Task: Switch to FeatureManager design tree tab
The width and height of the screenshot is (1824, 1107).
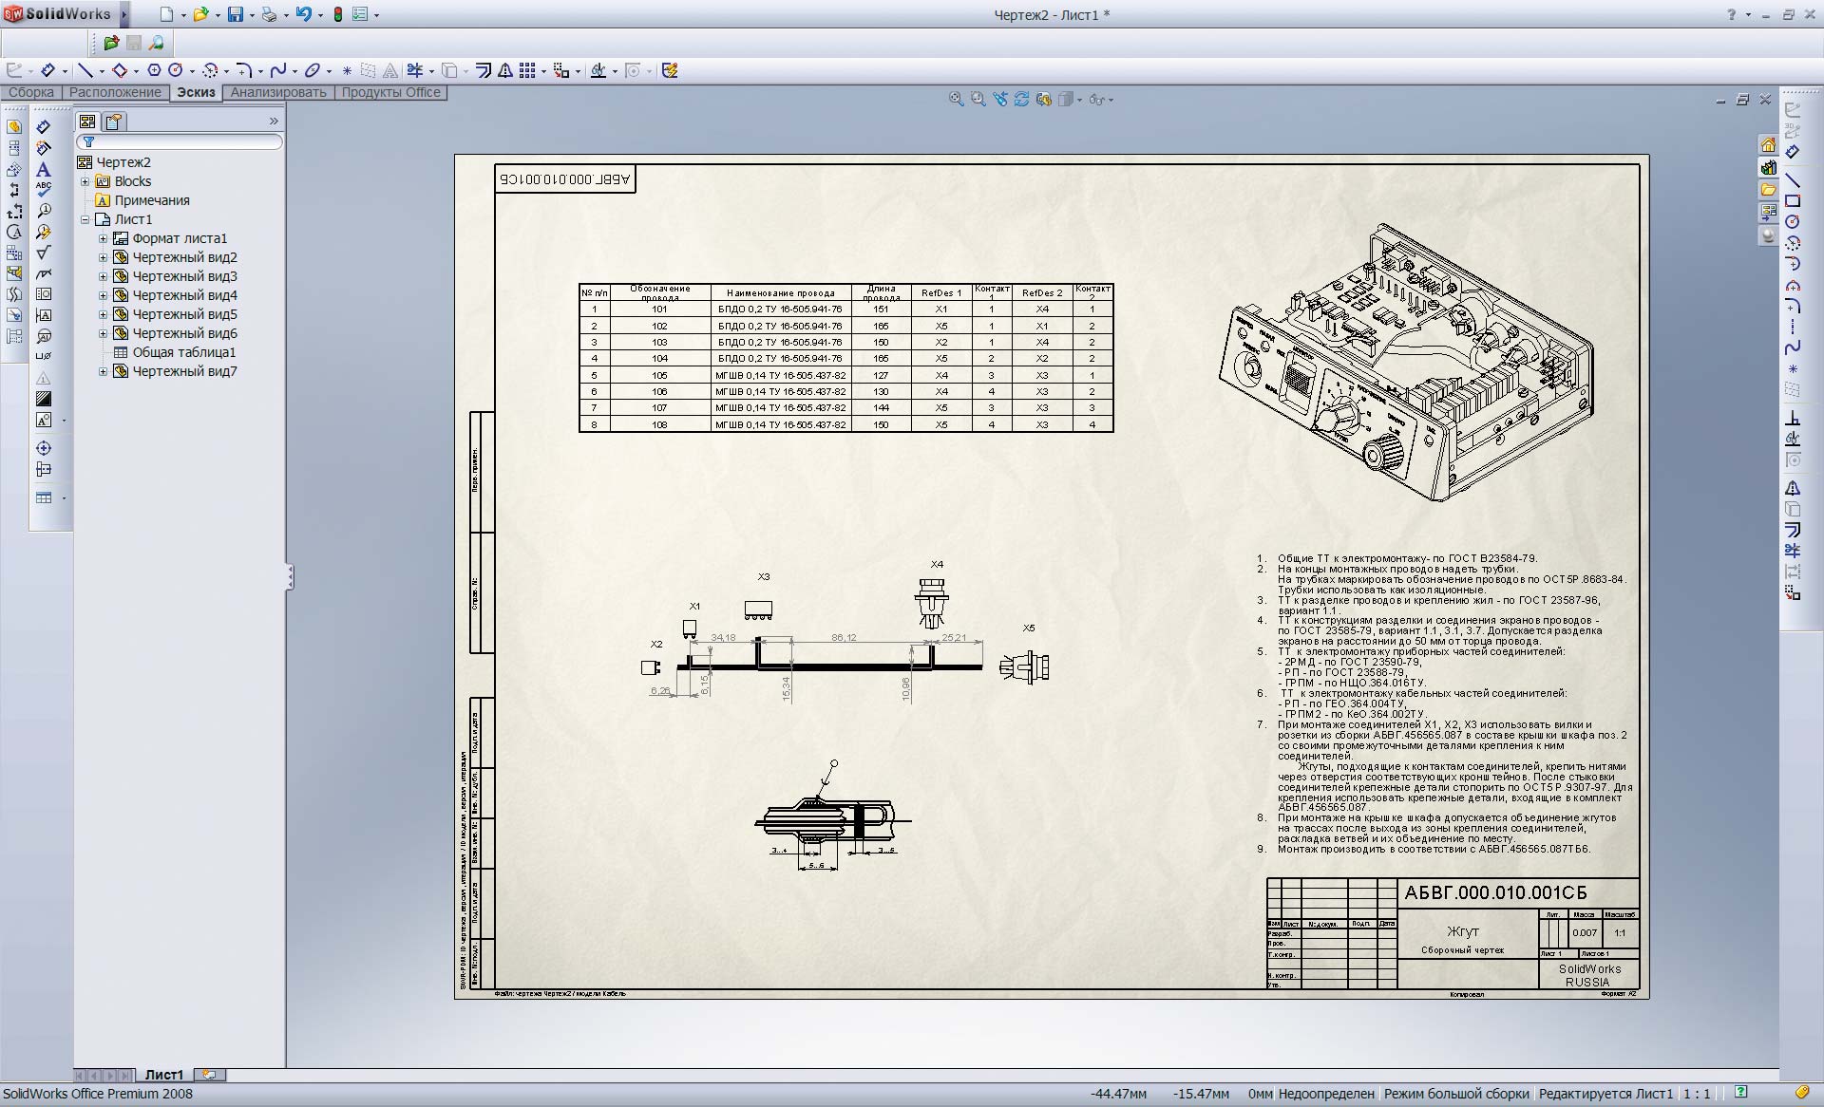Action: click(87, 122)
